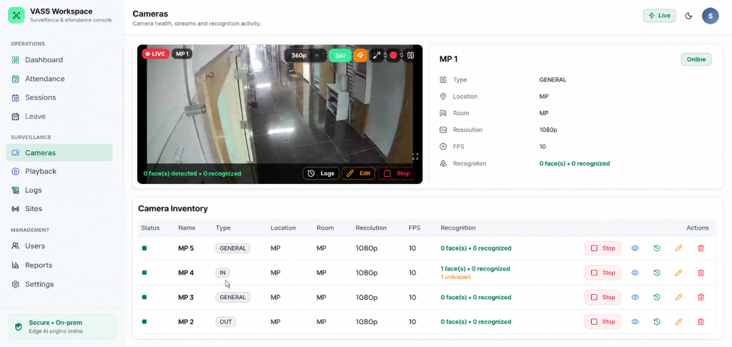Image resolution: width=732 pixels, height=347 pixels.
Task: Click the green 360 button on video
Action: point(340,55)
